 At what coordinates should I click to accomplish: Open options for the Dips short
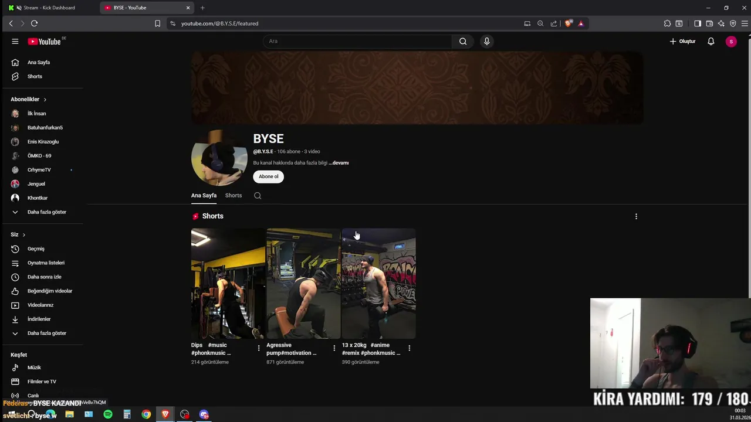(259, 348)
